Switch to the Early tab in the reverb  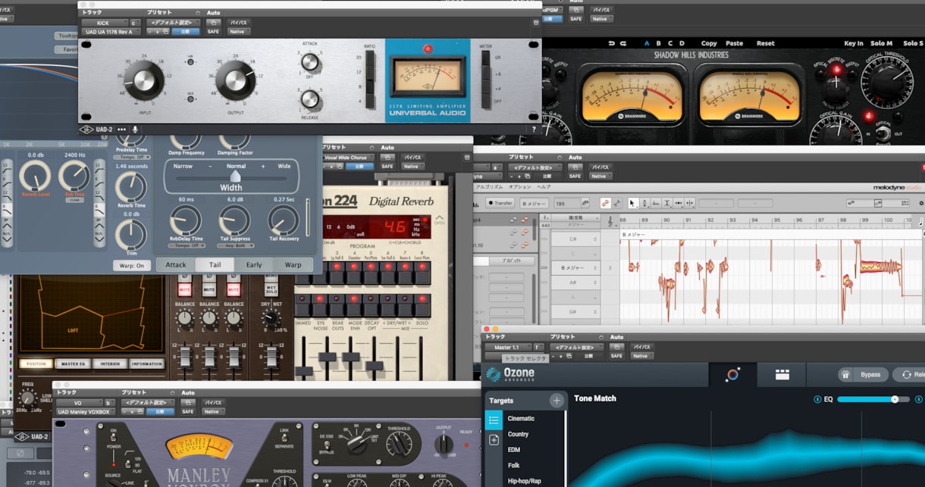tap(254, 265)
